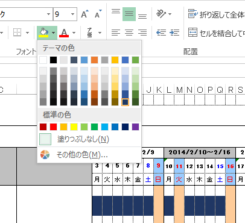Open the orientation dropdown arrow
This screenshot has width=245, height=223.
170,14
